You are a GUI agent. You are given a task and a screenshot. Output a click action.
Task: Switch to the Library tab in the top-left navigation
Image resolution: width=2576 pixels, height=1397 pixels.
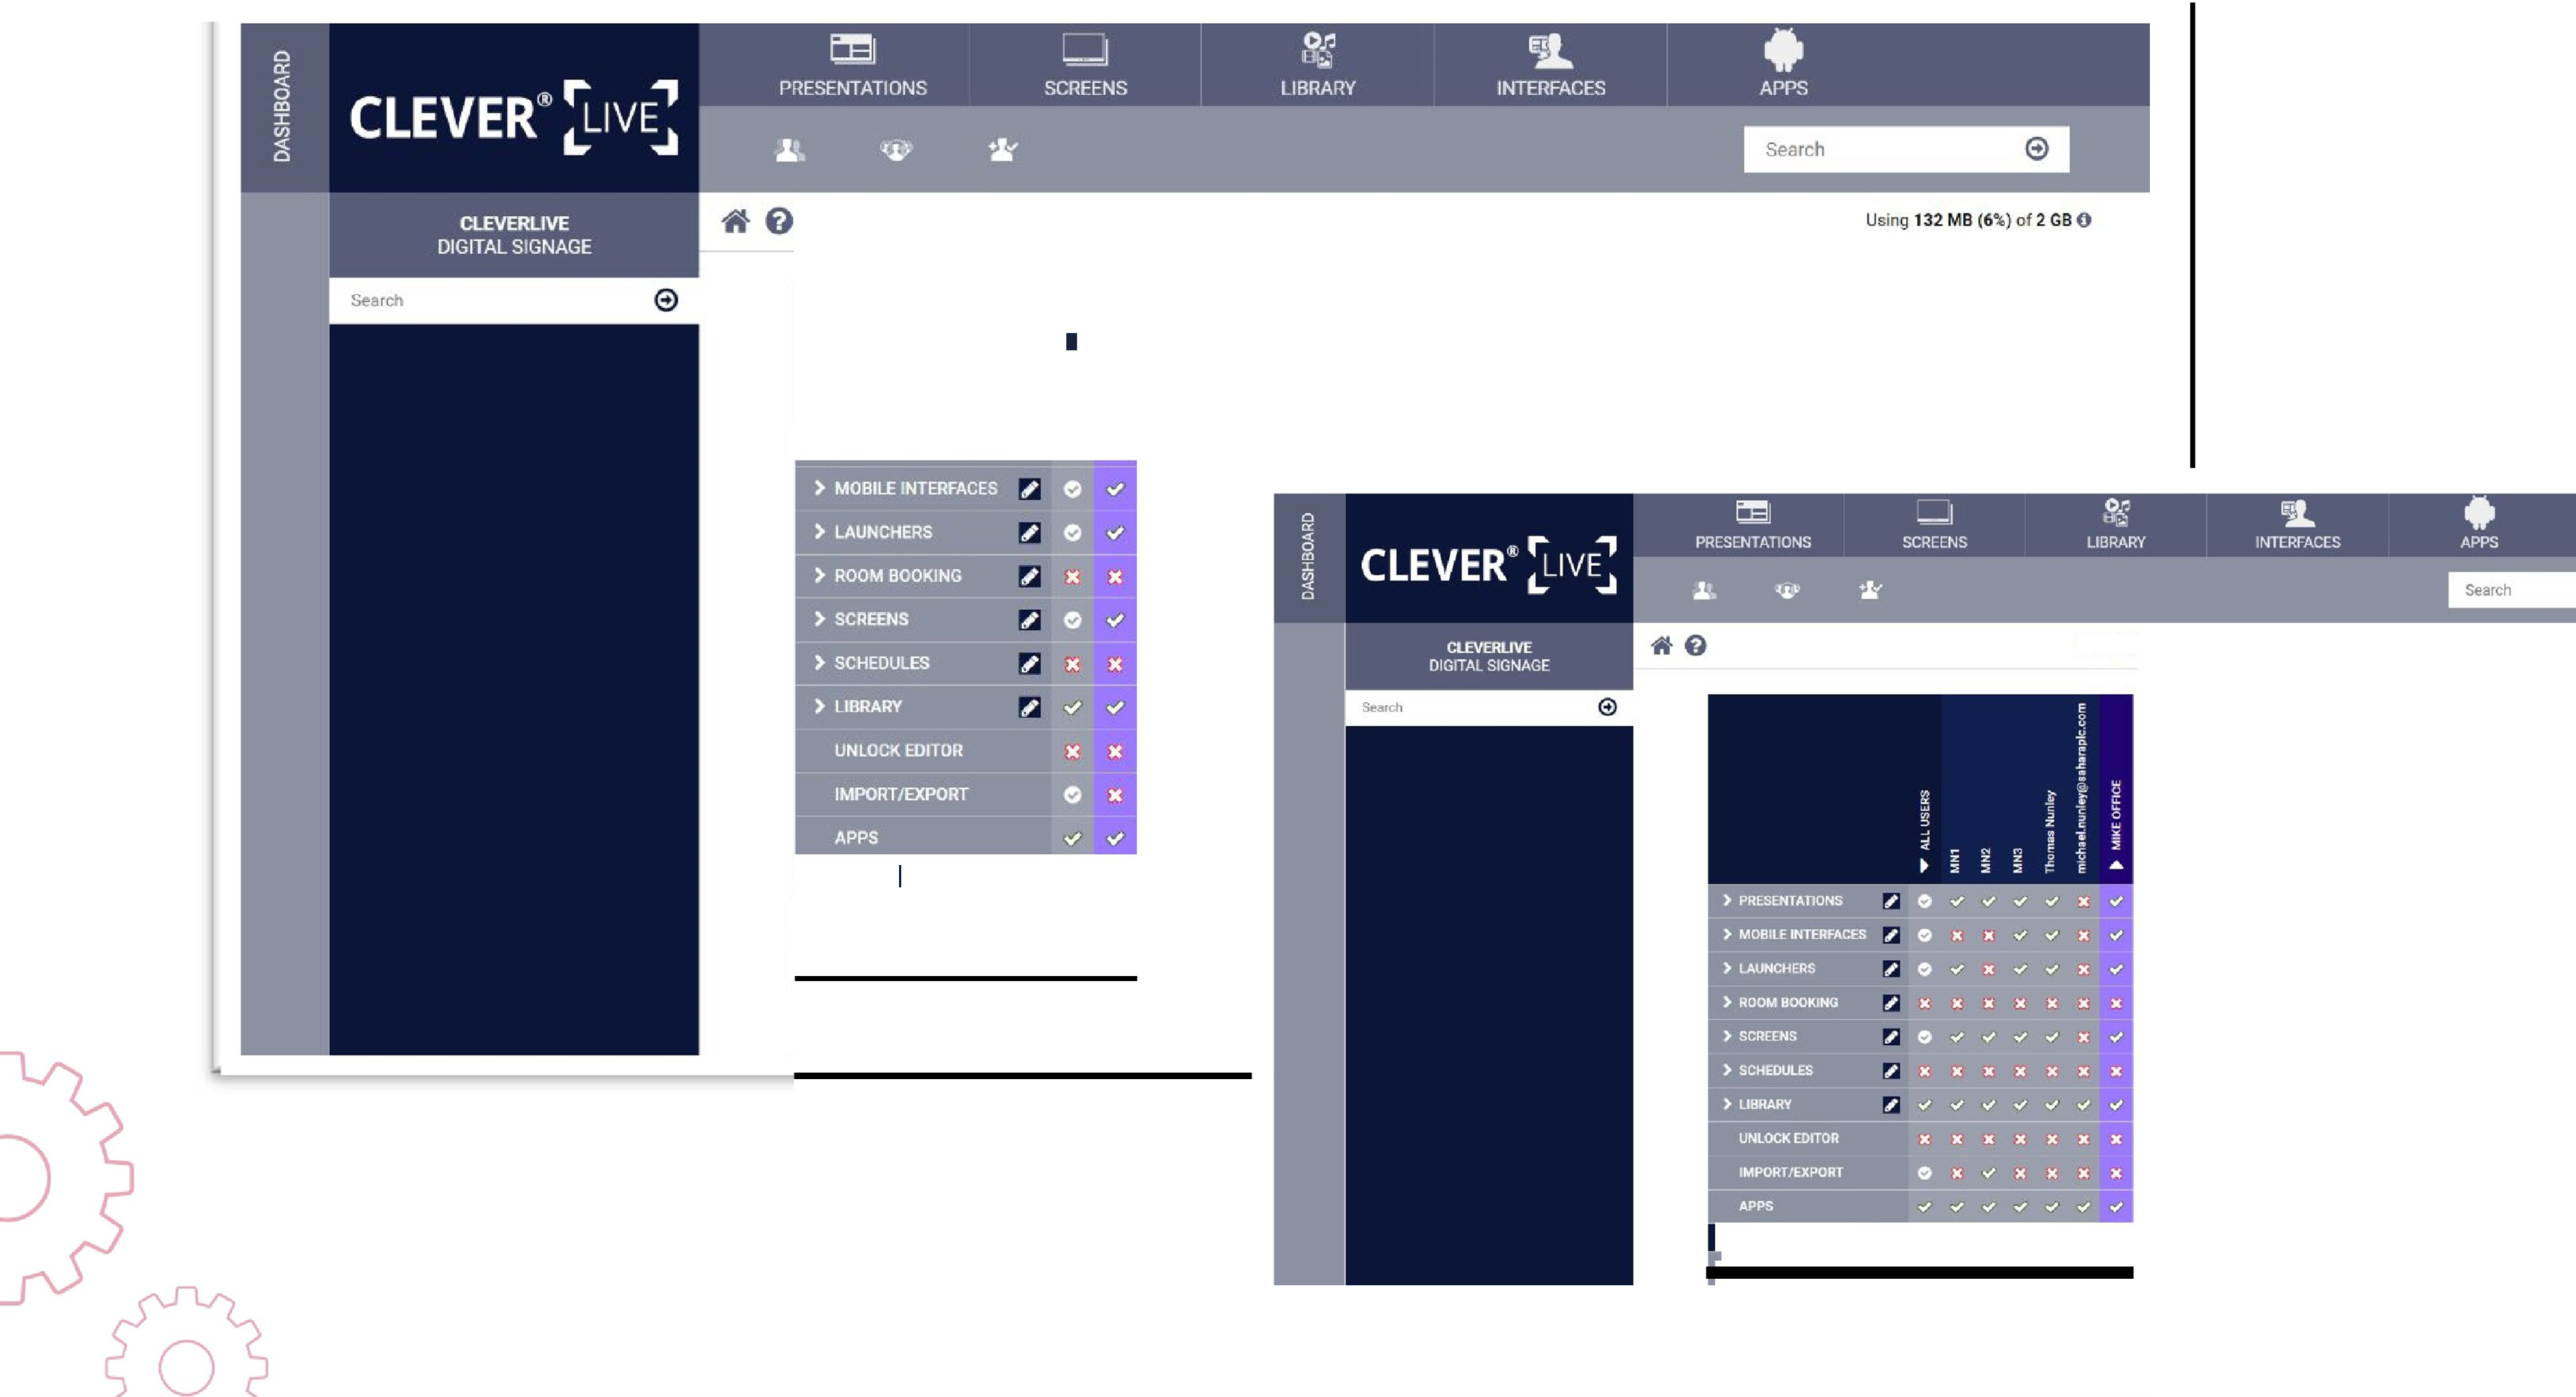pyautogui.click(x=1317, y=65)
